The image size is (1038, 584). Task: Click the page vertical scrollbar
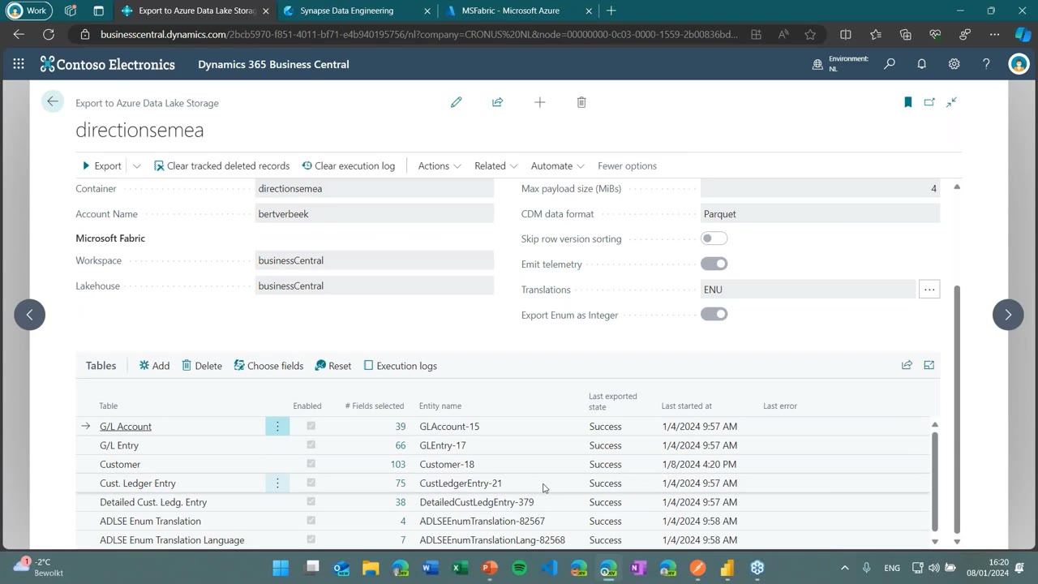click(x=957, y=408)
